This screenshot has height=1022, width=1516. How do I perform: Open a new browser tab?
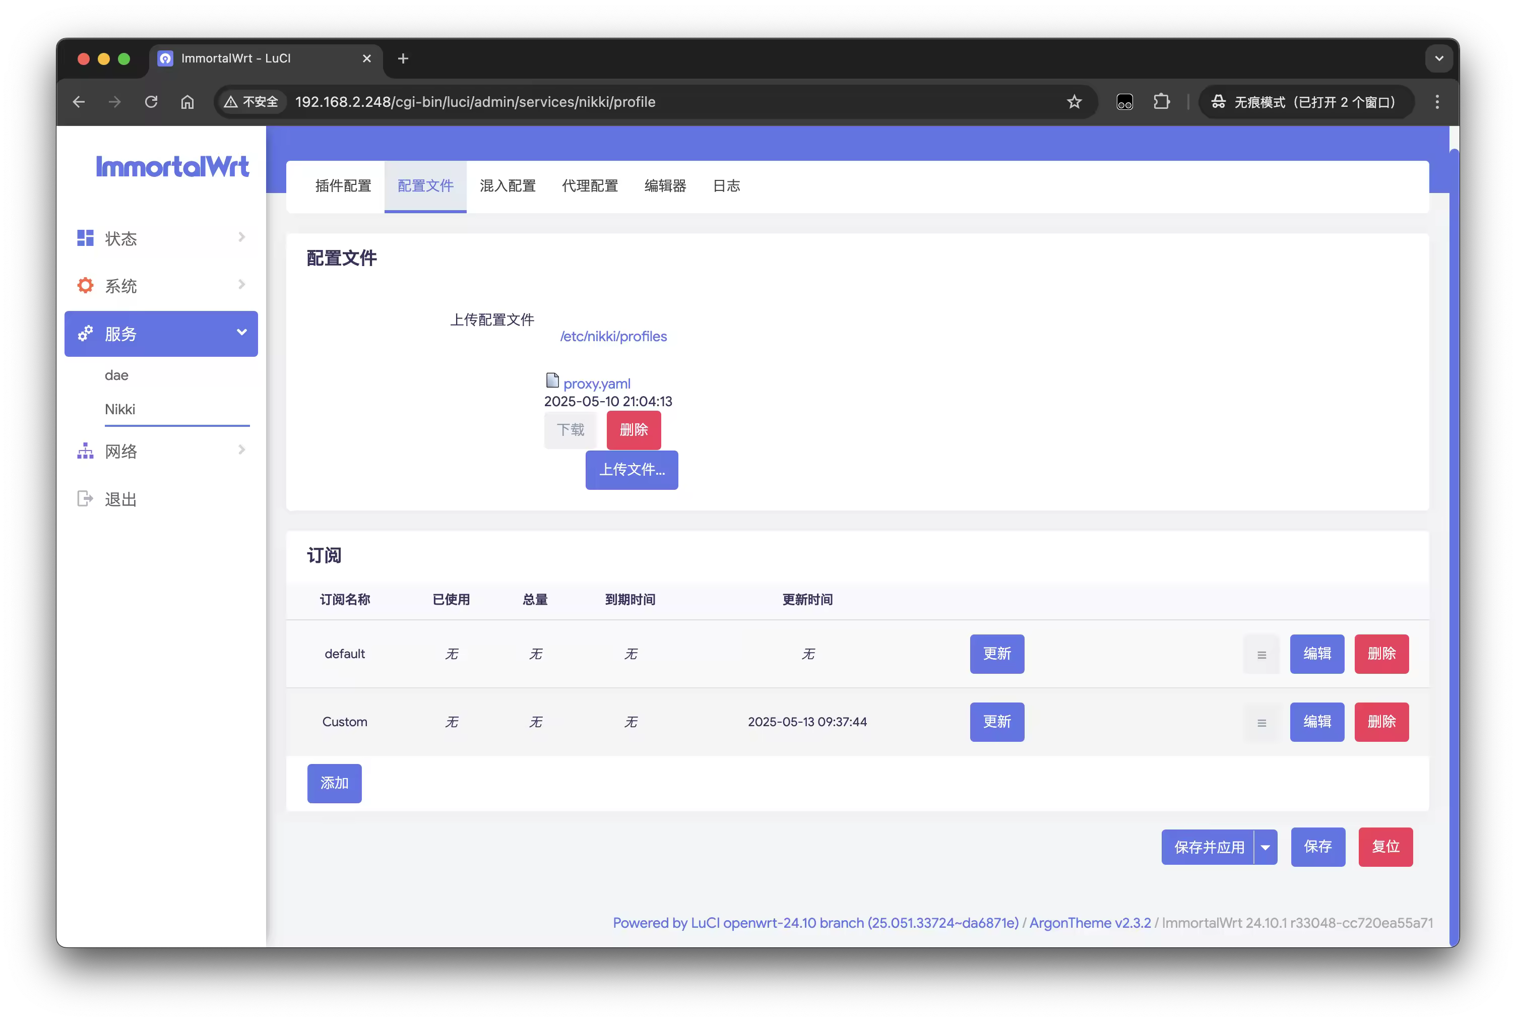(403, 58)
